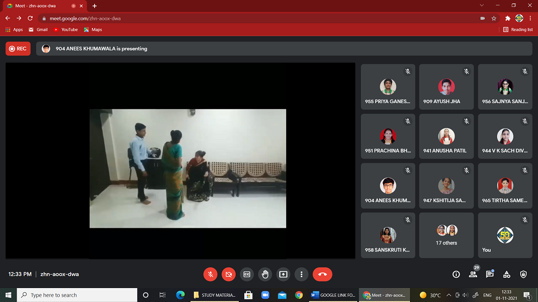Open the Activities panel
The height and width of the screenshot is (302, 538).
[x=507, y=274]
